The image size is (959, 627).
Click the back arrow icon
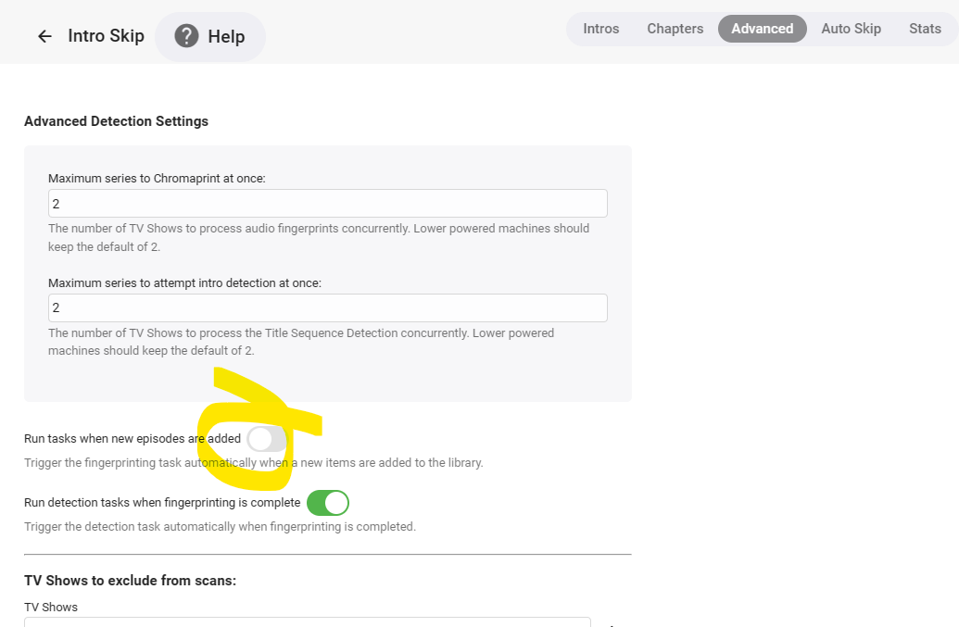[44, 36]
